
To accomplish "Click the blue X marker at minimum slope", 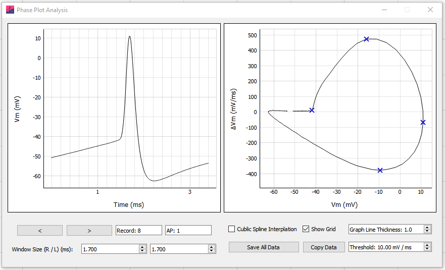I will click(380, 171).
